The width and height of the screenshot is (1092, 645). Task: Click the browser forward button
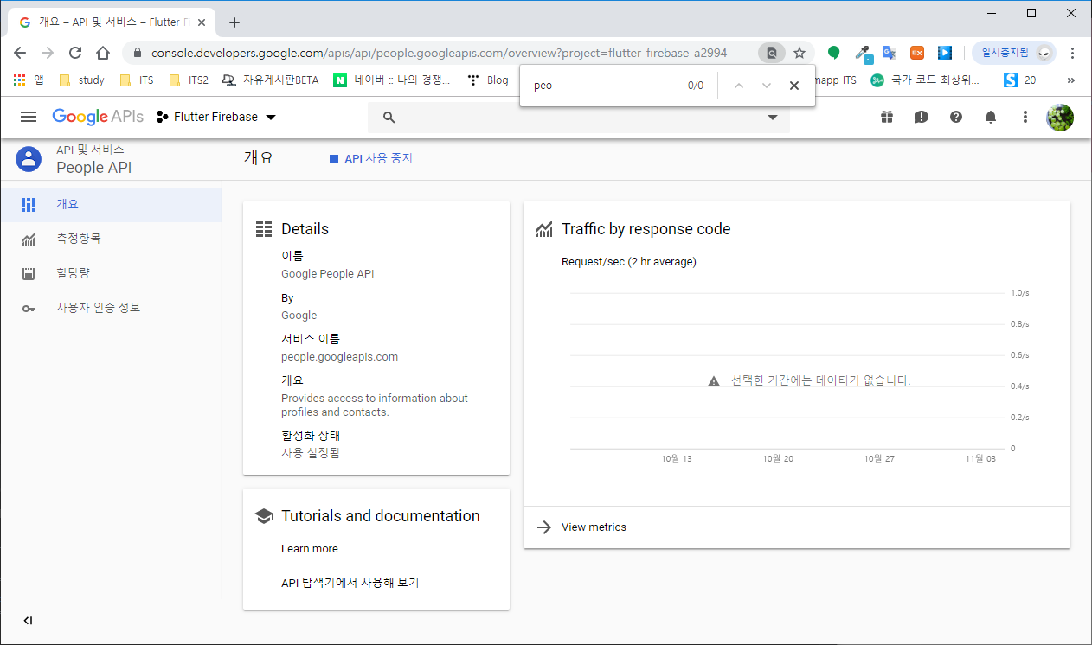click(48, 53)
